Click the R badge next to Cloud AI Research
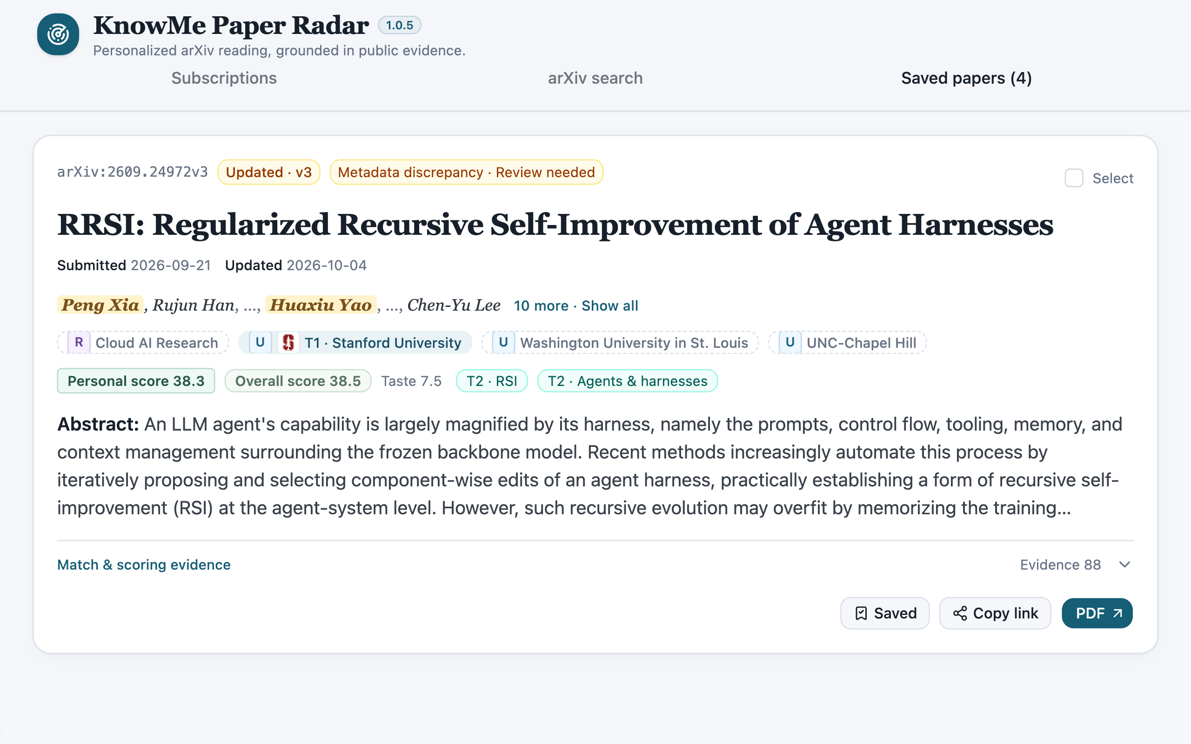This screenshot has height=744, width=1191. [x=79, y=343]
